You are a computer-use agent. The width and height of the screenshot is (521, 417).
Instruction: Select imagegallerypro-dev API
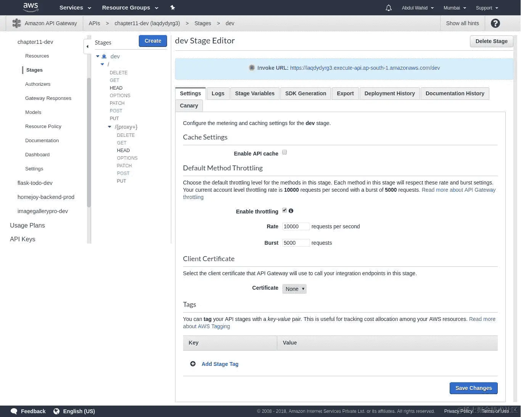click(x=43, y=211)
